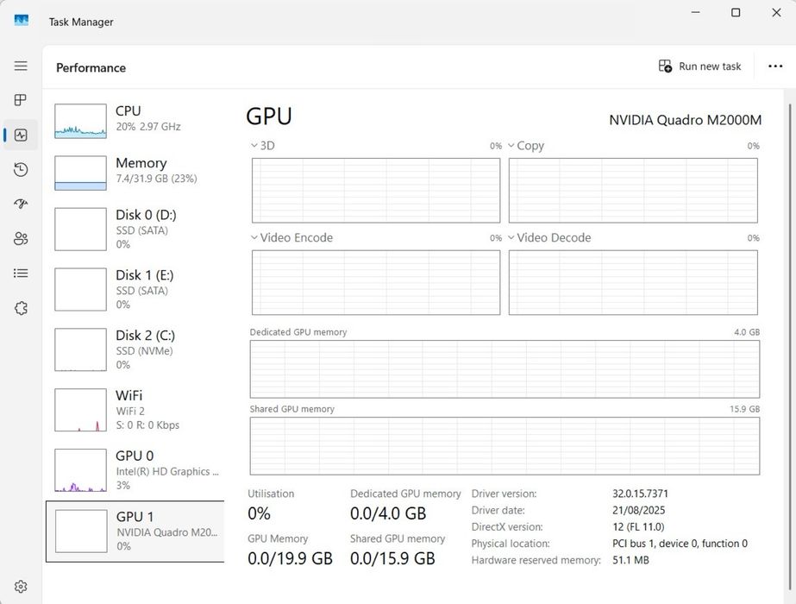Viewport: 796px width, 604px height.
Task: Open Task Manager settings gear
Action: (x=21, y=587)
